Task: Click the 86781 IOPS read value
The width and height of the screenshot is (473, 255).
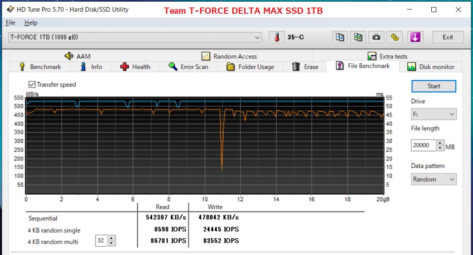Action: point(168,240)
